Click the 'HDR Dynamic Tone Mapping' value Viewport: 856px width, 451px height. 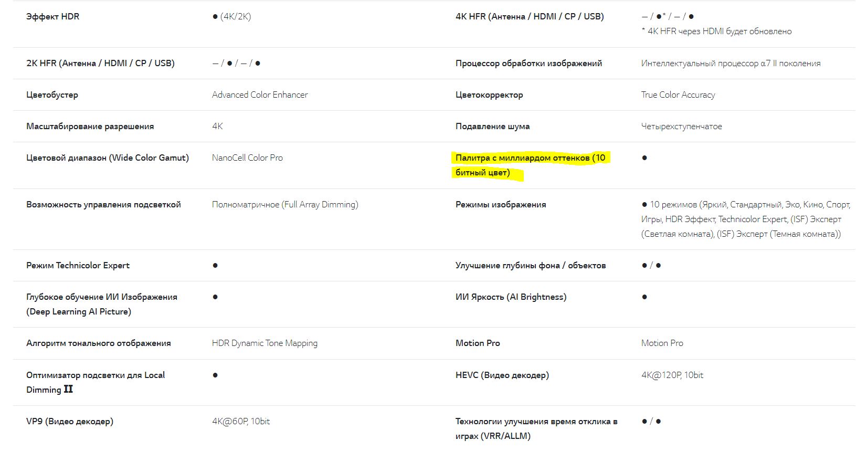pyautogui.click(x=265, y=343)
